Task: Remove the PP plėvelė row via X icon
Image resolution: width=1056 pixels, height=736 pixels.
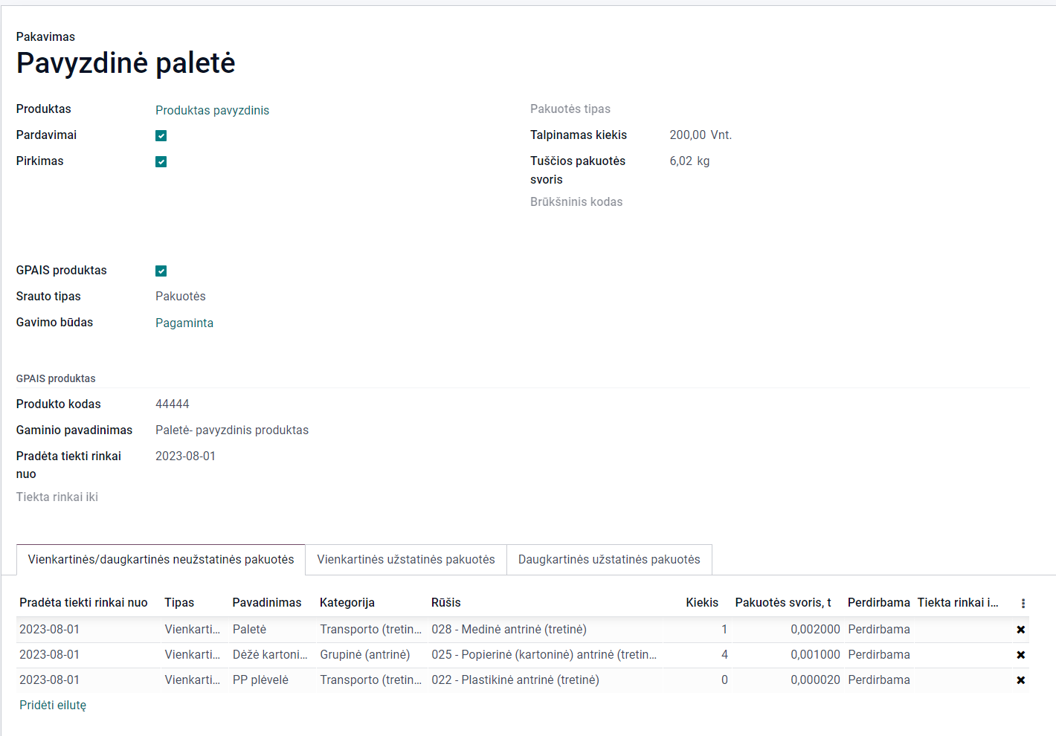Action: (x=1020, y=680)
